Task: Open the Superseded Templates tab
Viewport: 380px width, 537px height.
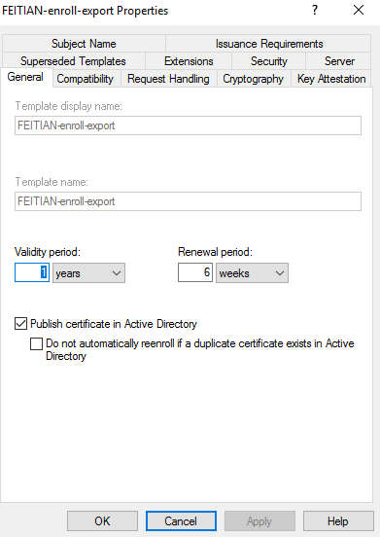Action: coord(73,61)
